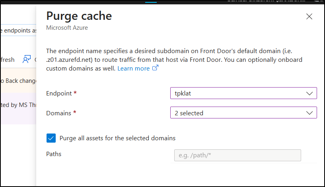Click the feedback person icon in background toolbar
The width and height of the screenshot is (325, 187).
(x=27, y=59)
